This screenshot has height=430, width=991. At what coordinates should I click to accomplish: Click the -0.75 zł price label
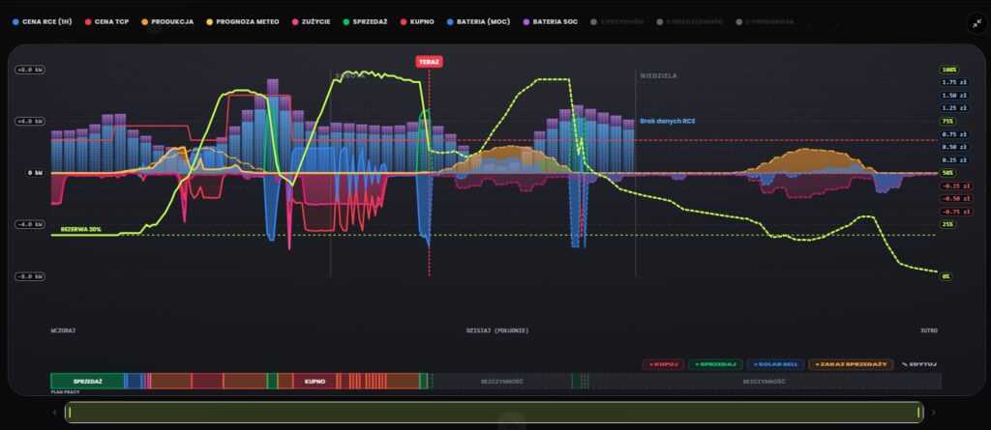point(955,212)
